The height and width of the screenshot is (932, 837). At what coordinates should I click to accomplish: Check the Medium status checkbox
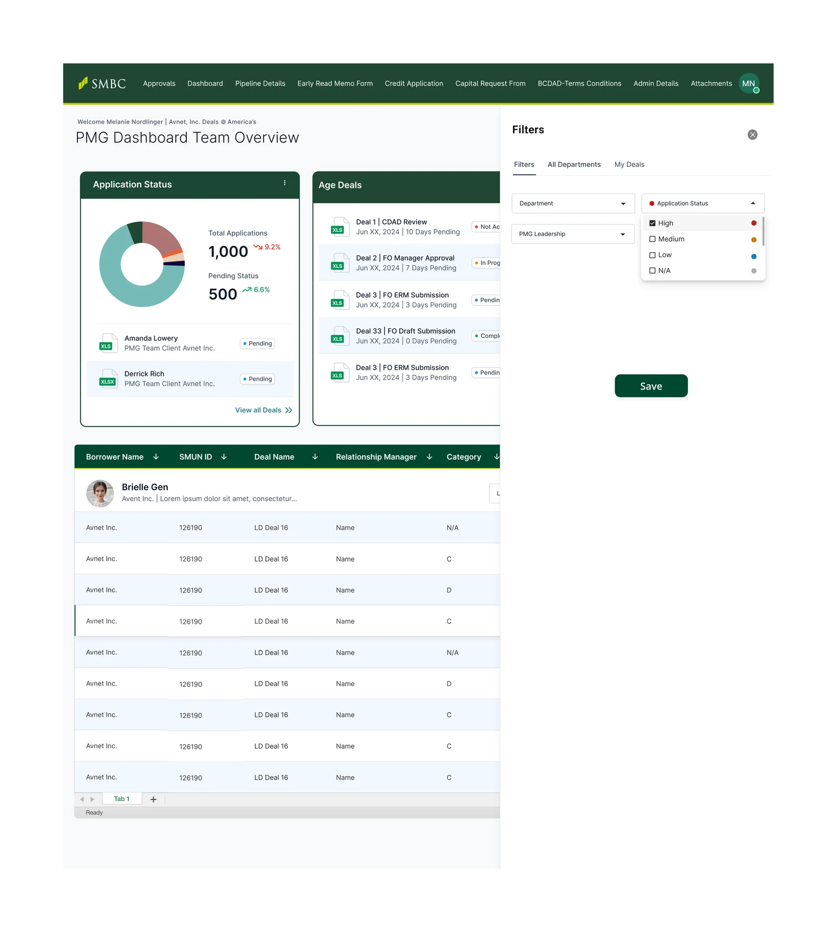click(652, 239)
